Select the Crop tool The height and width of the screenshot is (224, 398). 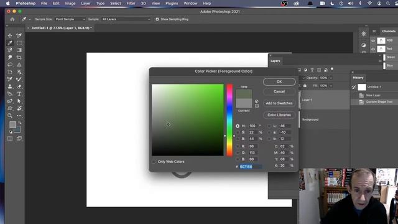[x=19, y=57]
